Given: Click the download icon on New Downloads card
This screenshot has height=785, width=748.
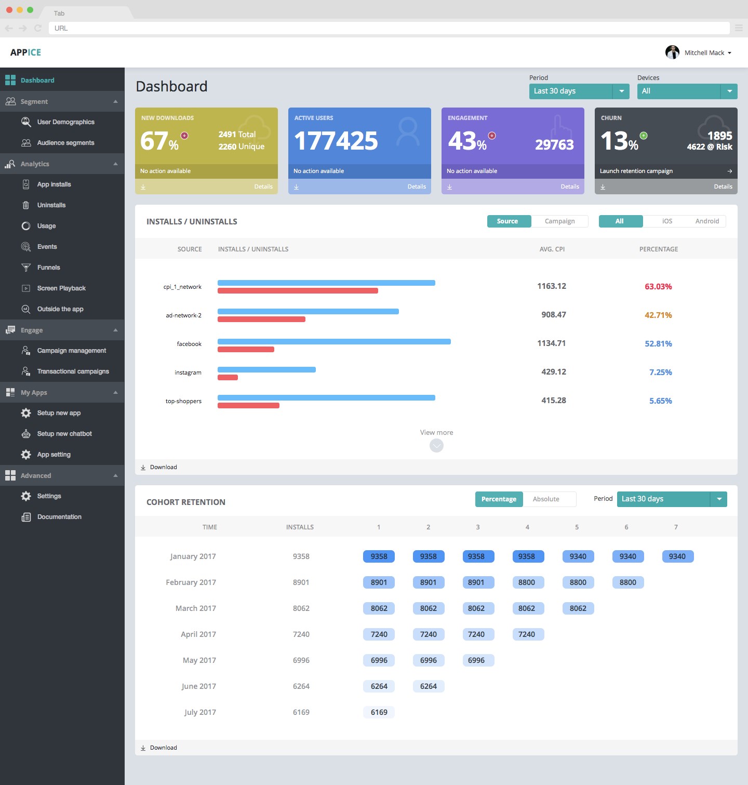Looking at the screenshot, I should pyautogui.click(x=143, y=187).
